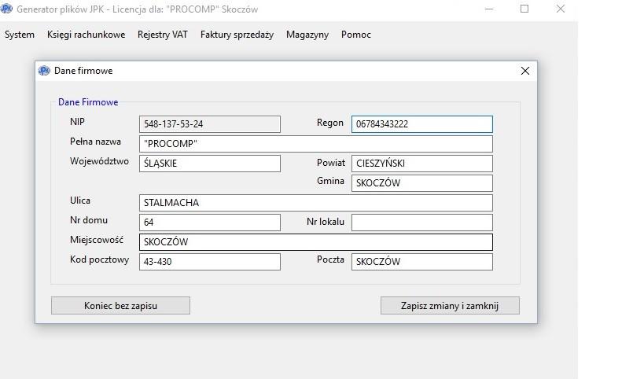The image size is (644, 379).
Task: Close the Generator plików JPK main window
Action: pyautogui.click(x=560, y=9)
